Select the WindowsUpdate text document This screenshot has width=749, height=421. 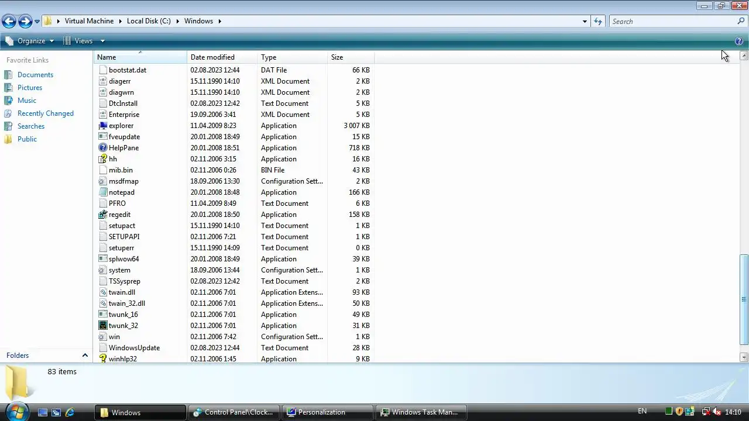pos(134,348)
